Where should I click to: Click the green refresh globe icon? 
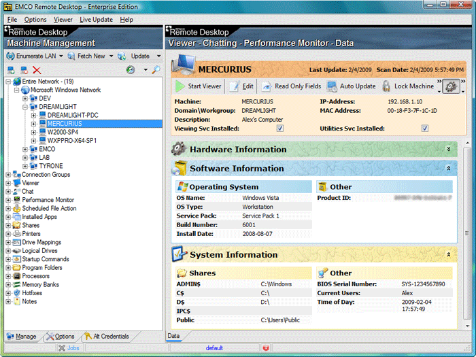coord(131,70)
